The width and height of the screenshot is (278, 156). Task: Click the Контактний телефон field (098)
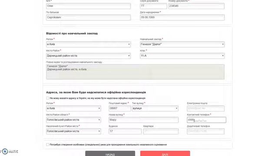pos(207,120)
